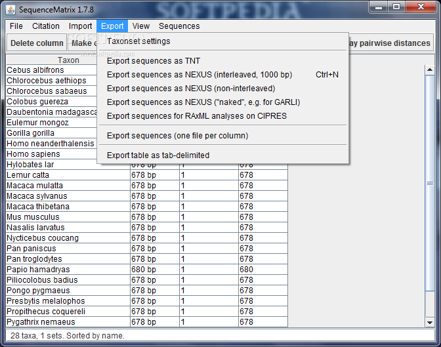Click status bar text '28 taxa, 1 sets'

[x=37, y=336]
